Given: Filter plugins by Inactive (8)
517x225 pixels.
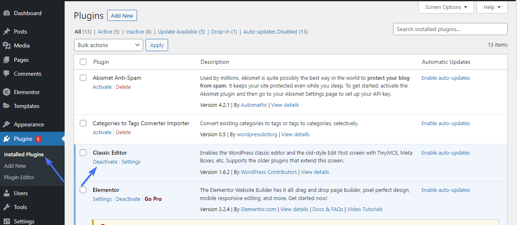Looking at the screenshot, I should tap(139, 32).
